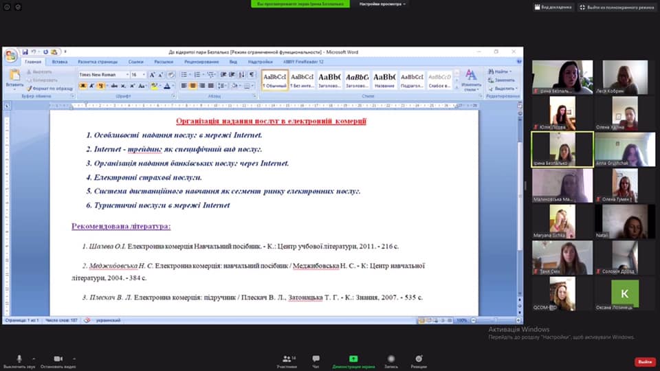Viewport: 660px width, 371px height.
Task: Align text to the left
Action: 184,86
